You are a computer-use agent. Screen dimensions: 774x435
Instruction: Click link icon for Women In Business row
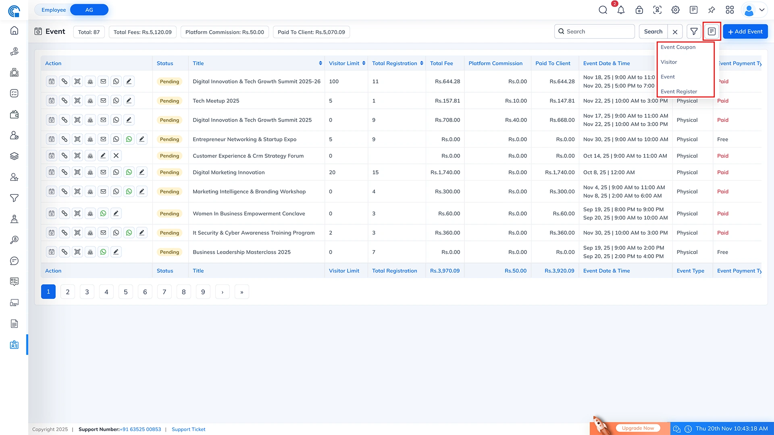tap(64, 213)
